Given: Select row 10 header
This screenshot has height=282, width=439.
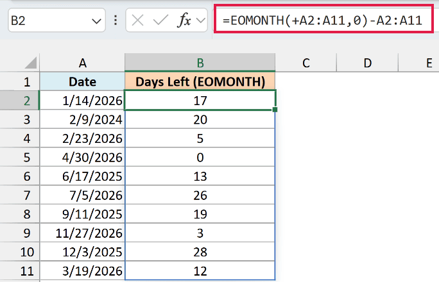Looking at the screenshot, I should 20,252.
